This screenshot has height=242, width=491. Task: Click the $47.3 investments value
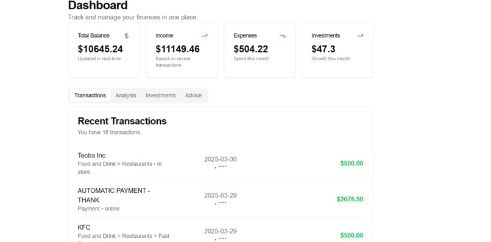[323, 49]
